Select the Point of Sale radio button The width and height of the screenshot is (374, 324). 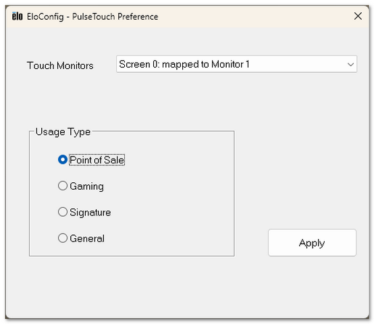coord(63,159)
